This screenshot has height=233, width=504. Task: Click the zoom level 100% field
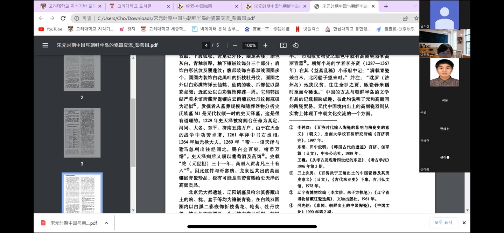[250, 45]
